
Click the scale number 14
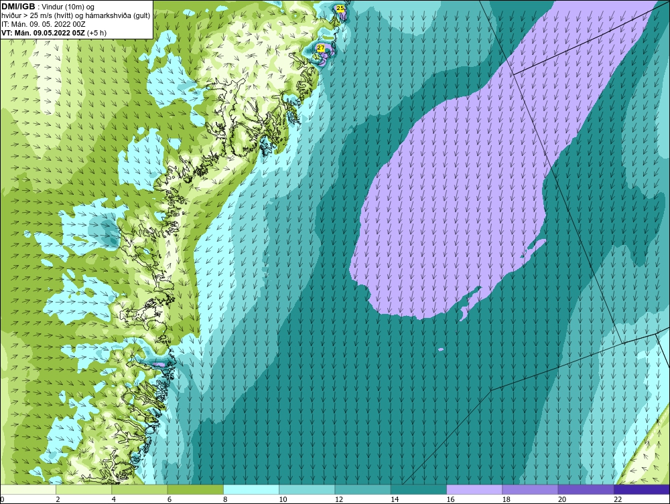(x=395, y=500)
